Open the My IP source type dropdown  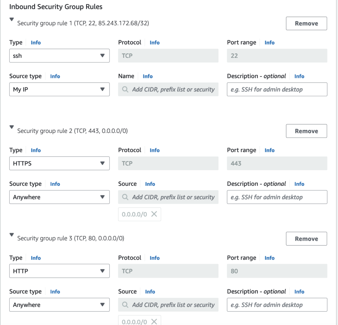(x=59, y=89)
